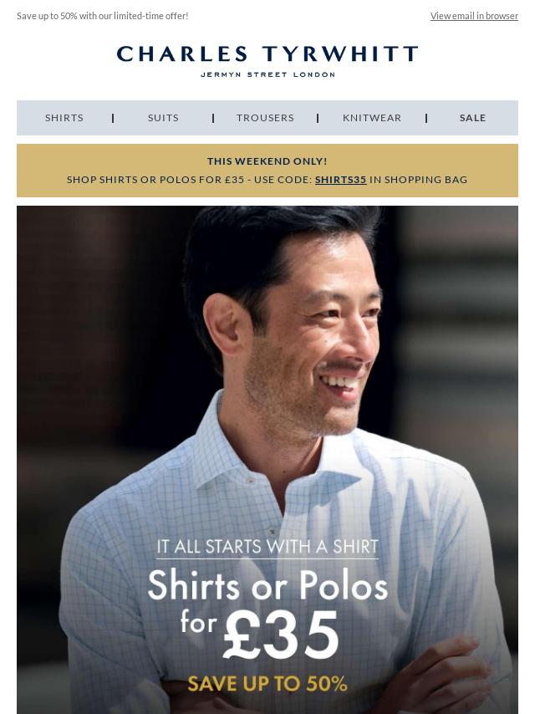Click the SHIRTS35 promo code link
This screenshot has height=714, width=535.
tap(340, 180)
